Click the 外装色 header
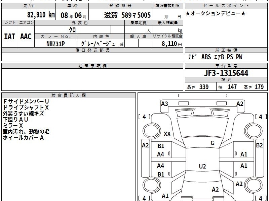Screen dimensions: 269x201 click(79, 22)
